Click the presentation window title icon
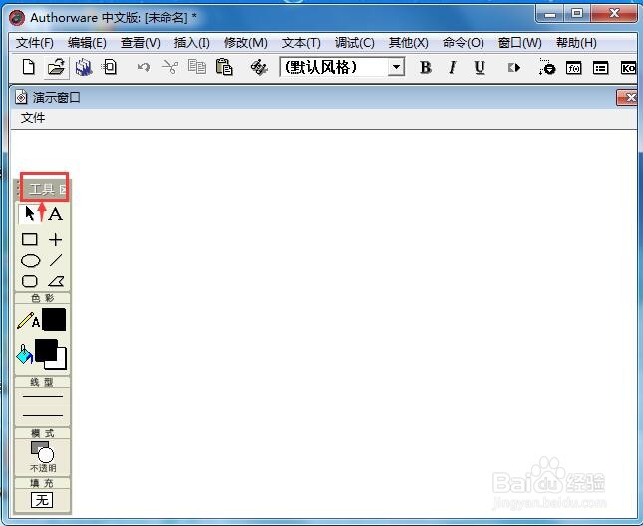643x526 pixels. coord(21,97)
